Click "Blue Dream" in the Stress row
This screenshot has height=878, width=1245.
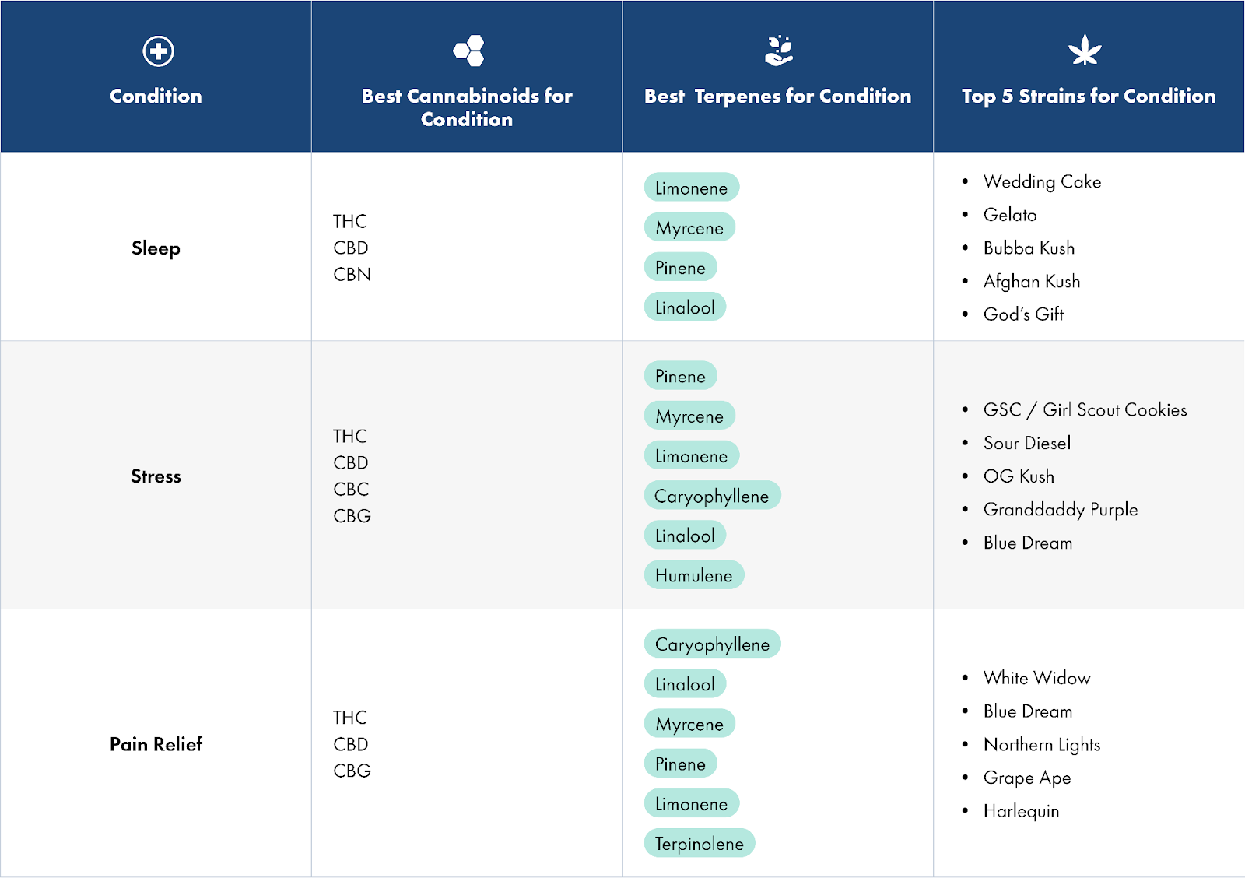click(1028, 543)
